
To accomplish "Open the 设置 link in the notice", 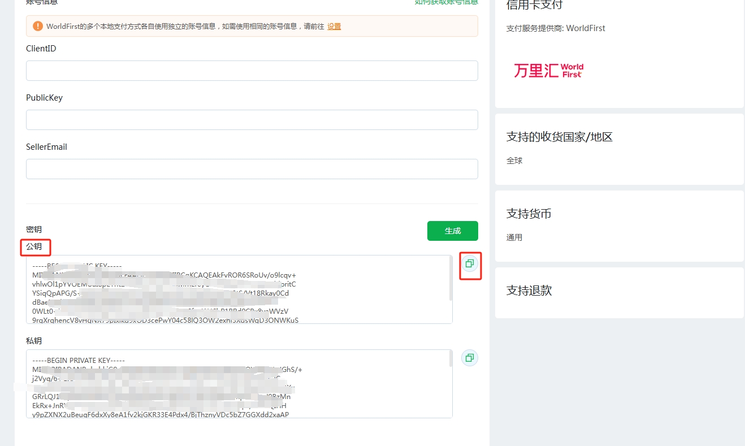I will tap(334, 27).
